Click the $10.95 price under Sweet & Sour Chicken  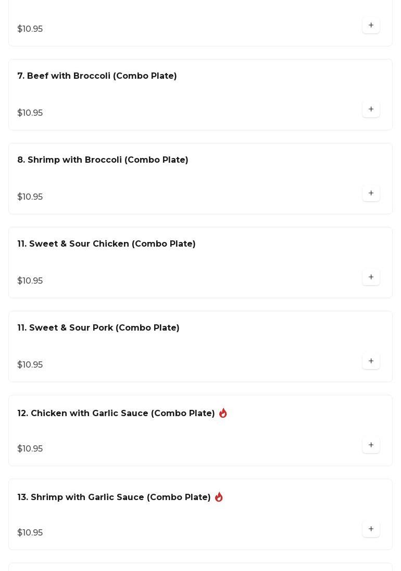[30, 281]
